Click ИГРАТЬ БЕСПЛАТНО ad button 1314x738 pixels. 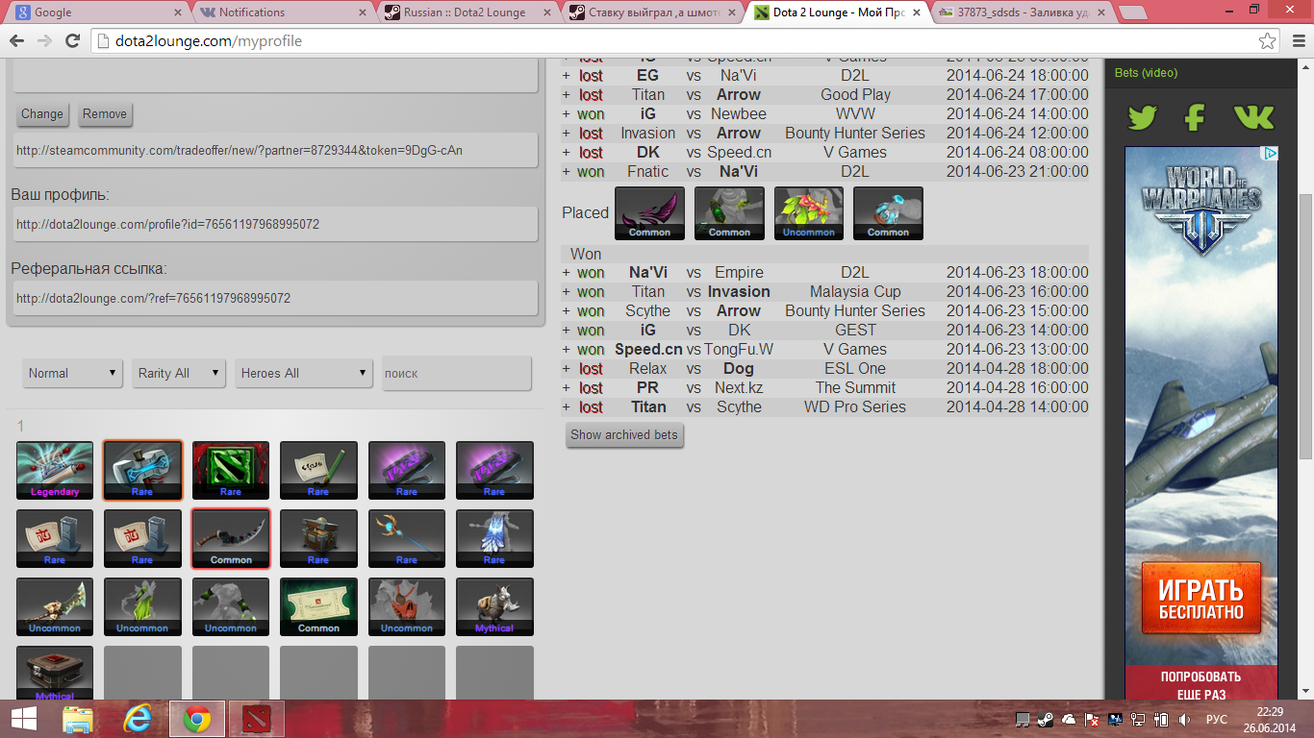[x=1200, y=600]
